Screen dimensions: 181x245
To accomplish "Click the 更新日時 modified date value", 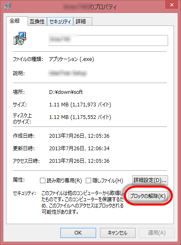I will tap(79, 149).
